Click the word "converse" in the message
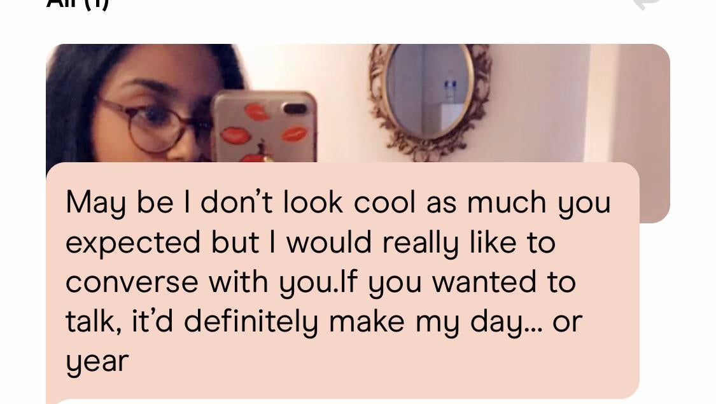Image resolution: width=716 pixels, height=404 pixels. [130, 282]
